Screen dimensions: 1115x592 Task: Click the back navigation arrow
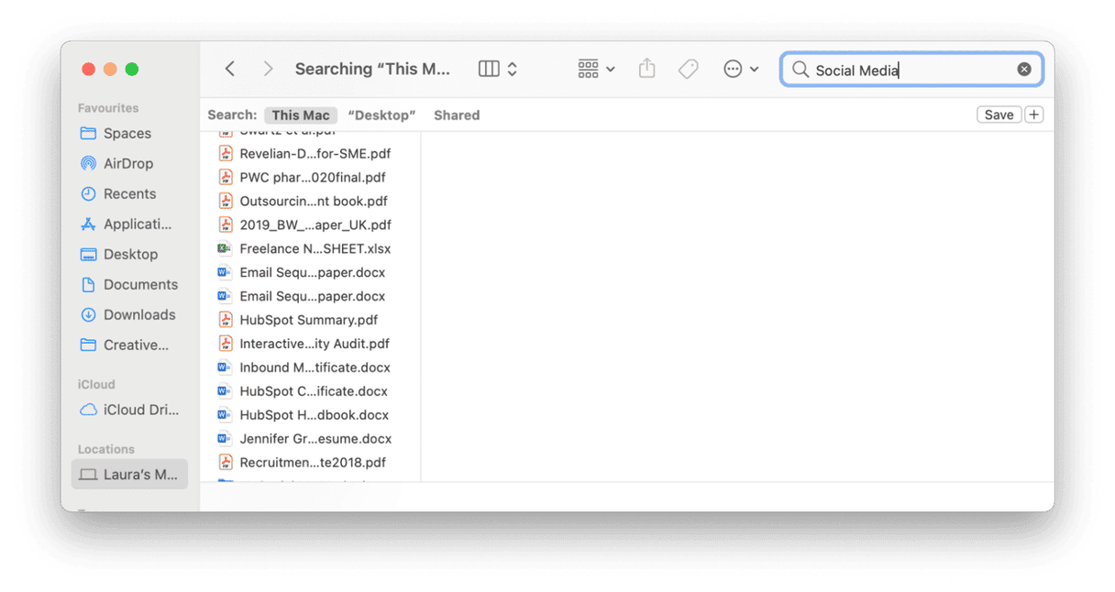(229, 69)
